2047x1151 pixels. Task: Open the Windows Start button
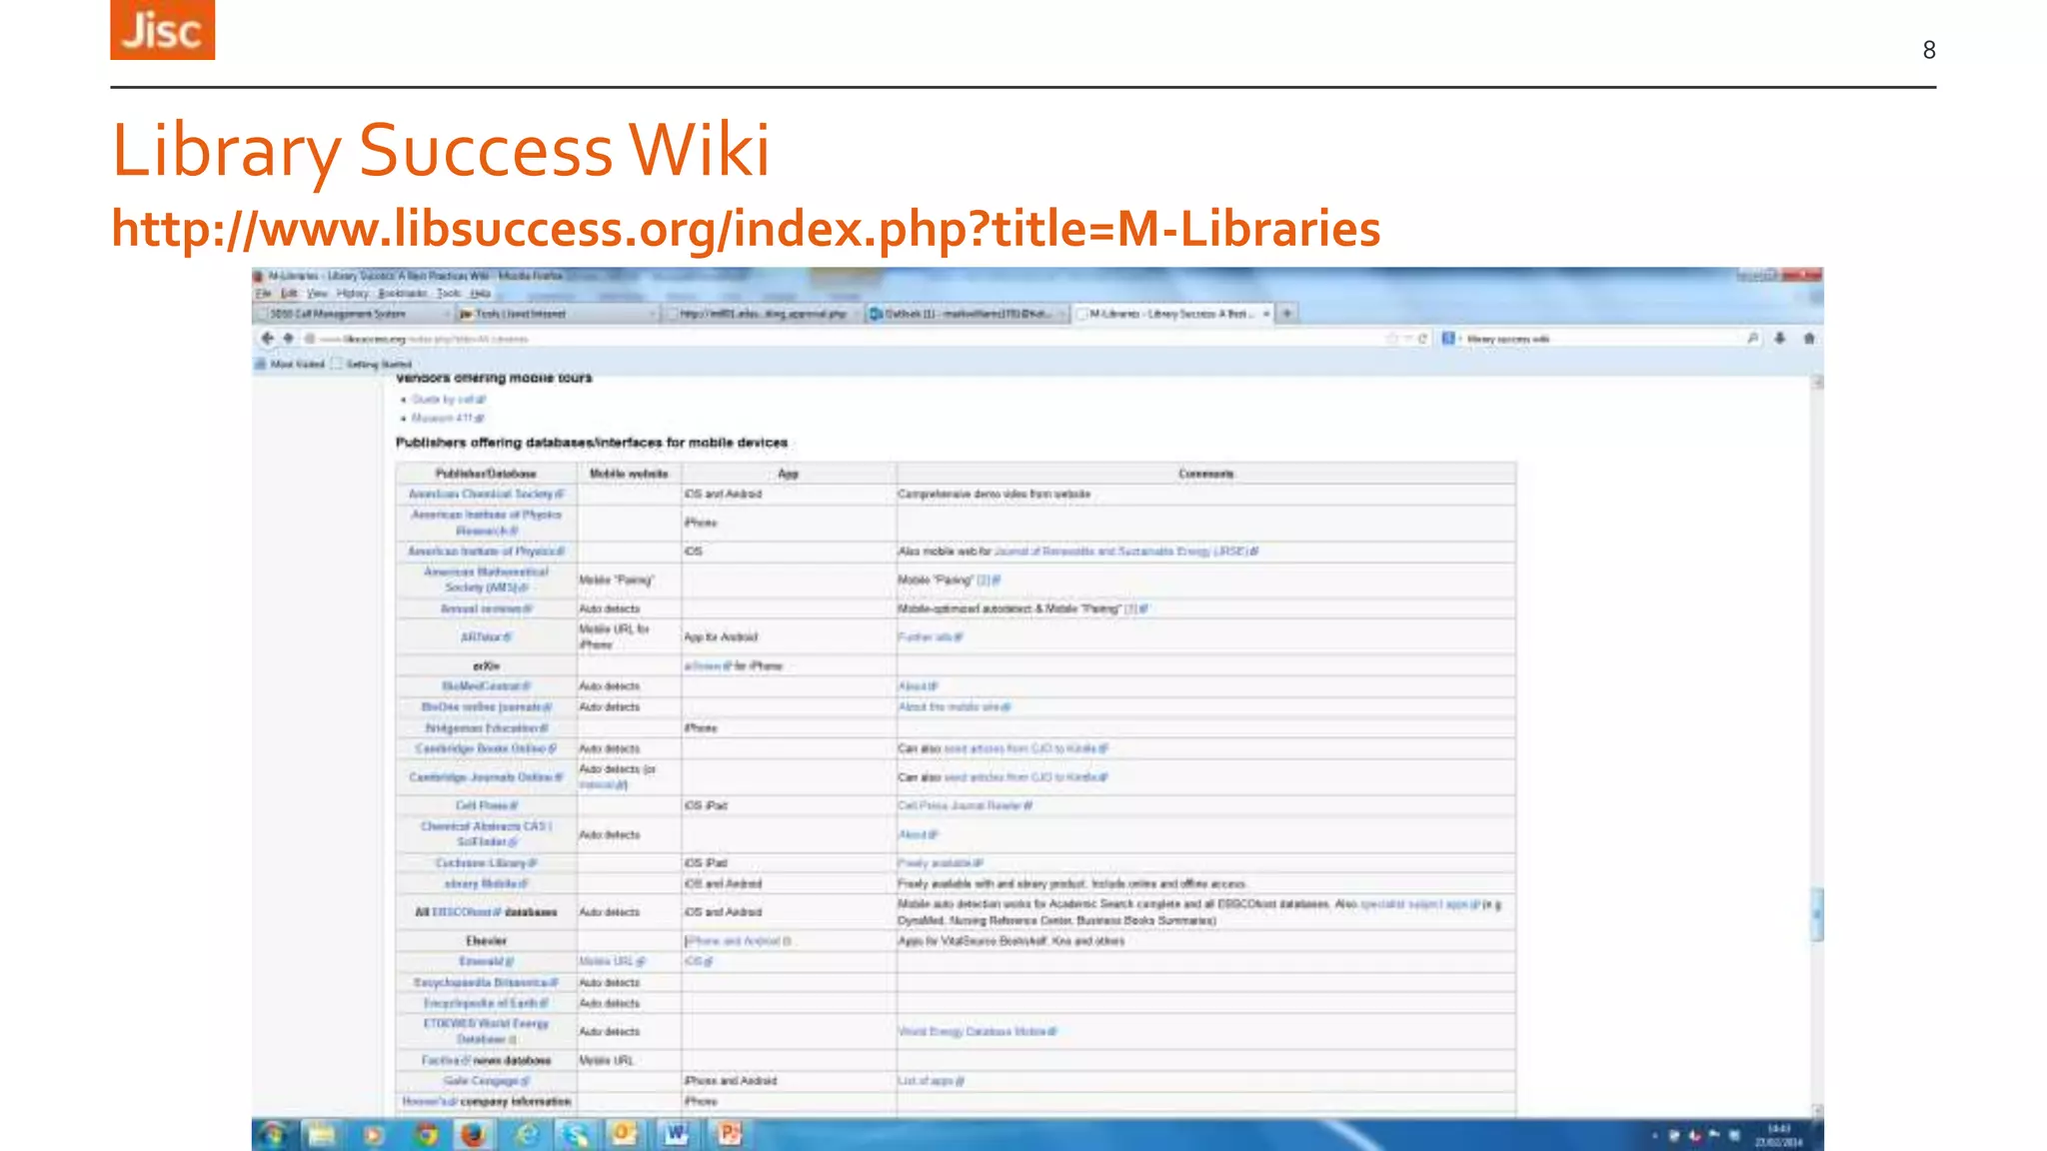[273, 1134]
